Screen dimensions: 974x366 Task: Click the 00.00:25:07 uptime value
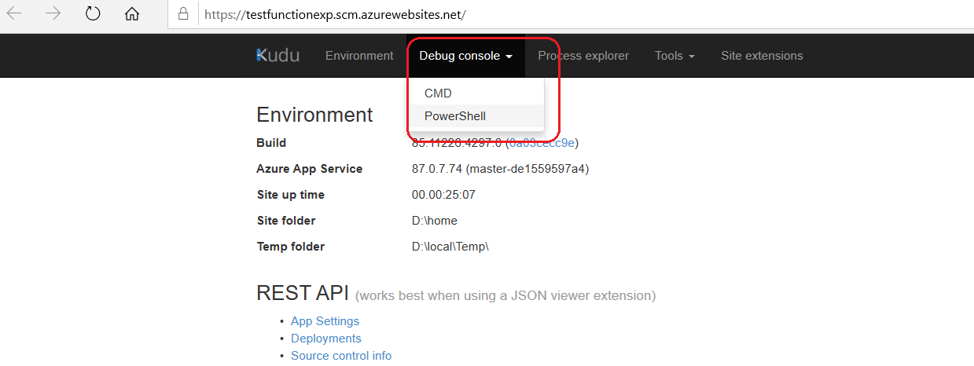click(443, 195)
